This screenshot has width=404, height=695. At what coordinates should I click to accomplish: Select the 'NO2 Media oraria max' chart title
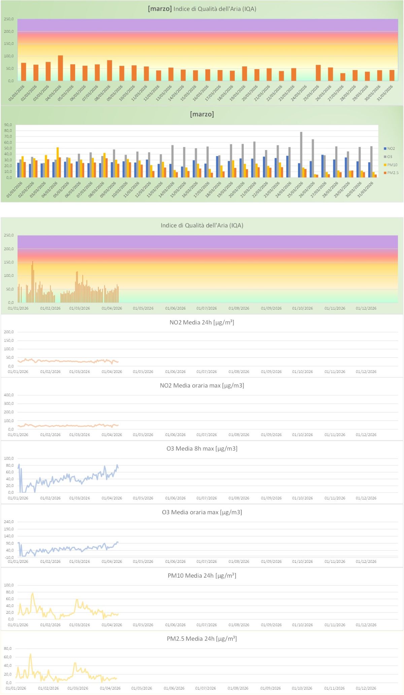pyautogui.click(x=202, y=385)
